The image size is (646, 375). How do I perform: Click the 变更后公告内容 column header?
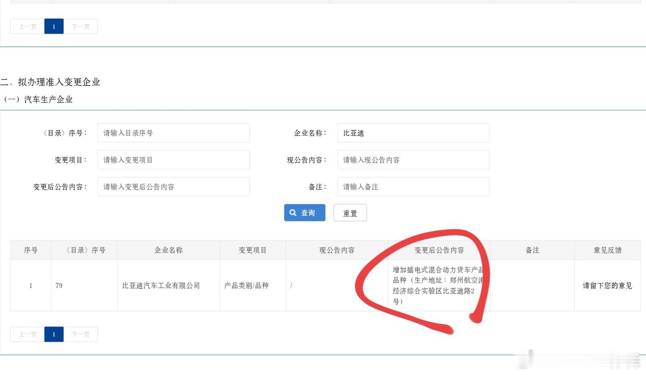439,250
